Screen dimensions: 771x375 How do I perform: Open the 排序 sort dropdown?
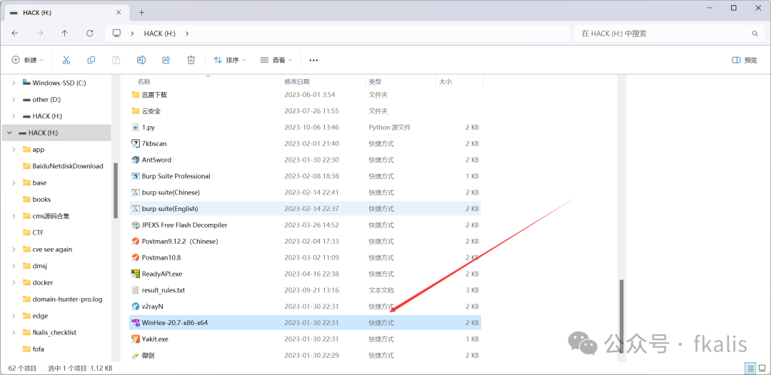click(x=229, y=60)
